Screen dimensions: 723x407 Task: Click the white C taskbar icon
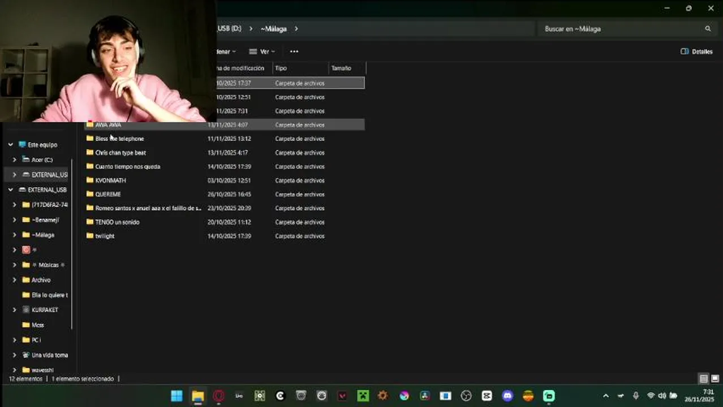coord(280,396)
